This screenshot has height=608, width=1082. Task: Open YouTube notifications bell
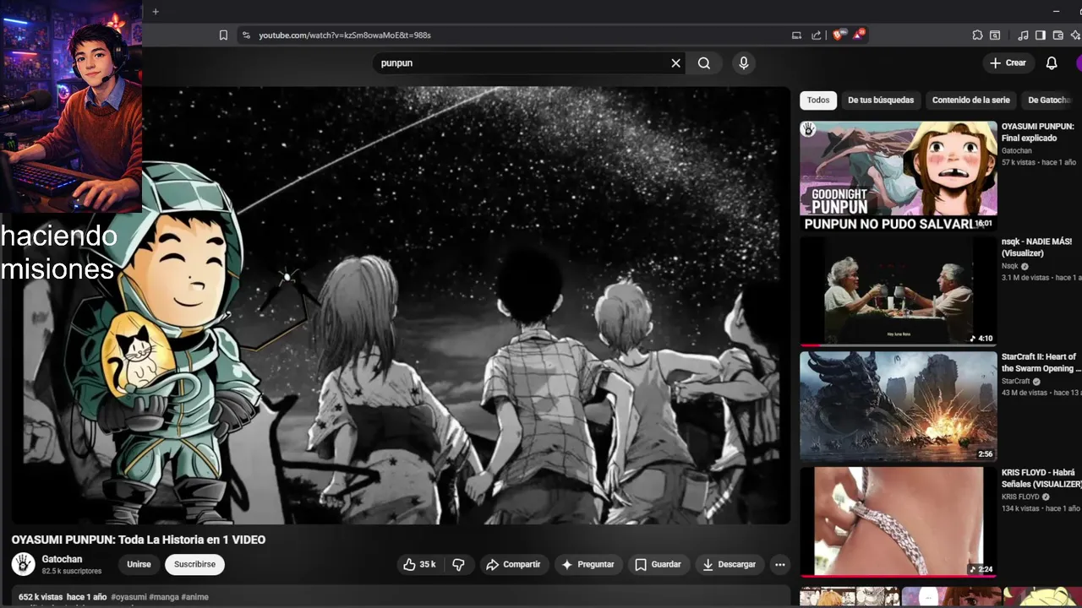tap(1052, 63)
